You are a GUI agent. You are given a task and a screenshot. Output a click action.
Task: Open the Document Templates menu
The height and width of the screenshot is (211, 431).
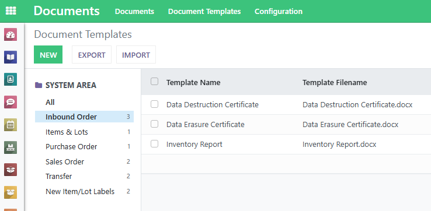coord(204,12)
